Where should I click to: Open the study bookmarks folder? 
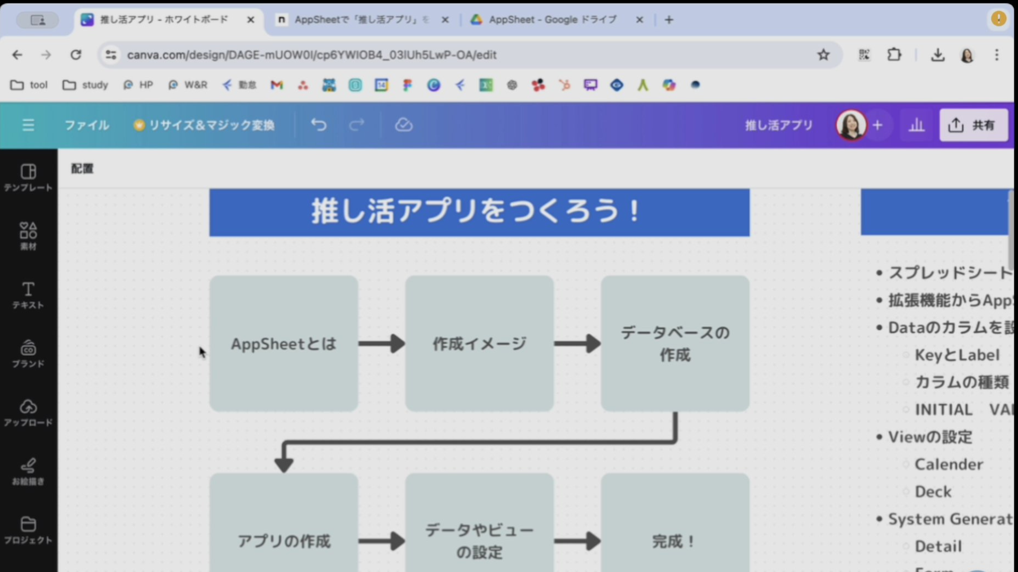pos(85,85)
